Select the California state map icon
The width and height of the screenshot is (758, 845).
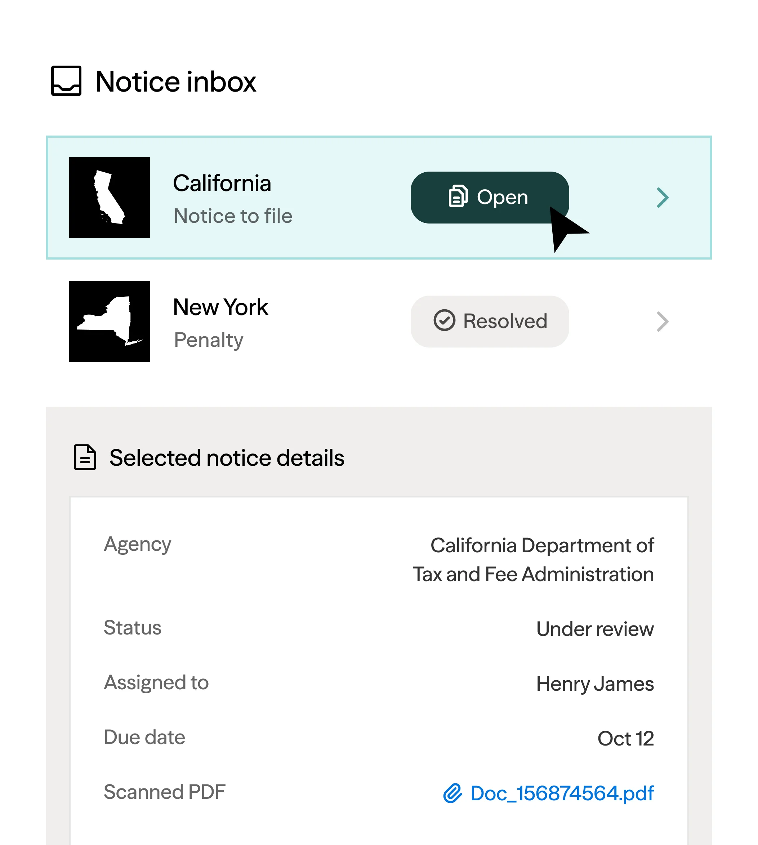[x=110, y=198]
